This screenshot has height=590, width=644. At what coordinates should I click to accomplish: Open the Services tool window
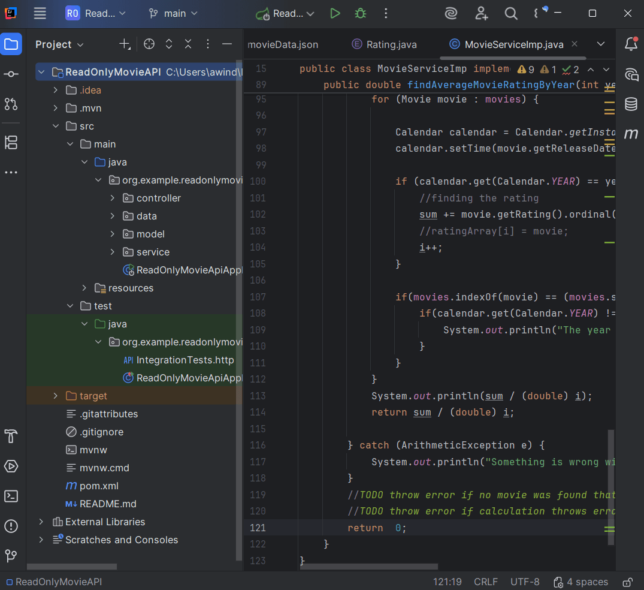pyautogui.click(x=11, y=466)
